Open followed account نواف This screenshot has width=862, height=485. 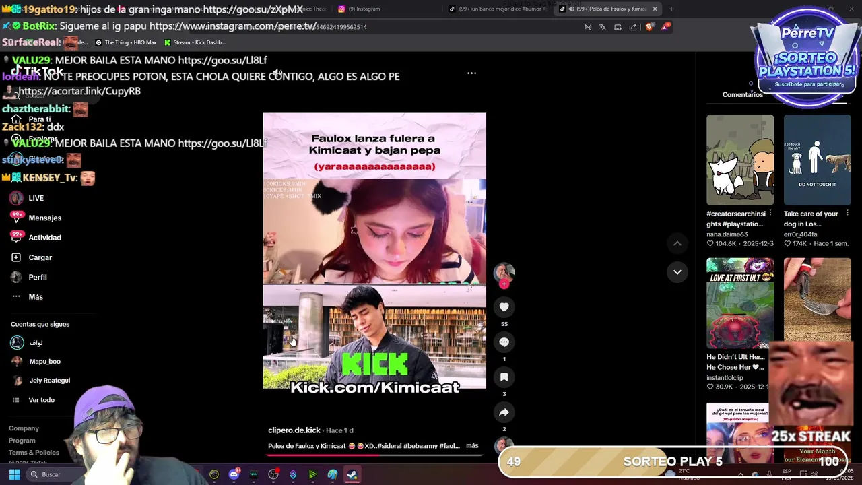pos(36,343)
